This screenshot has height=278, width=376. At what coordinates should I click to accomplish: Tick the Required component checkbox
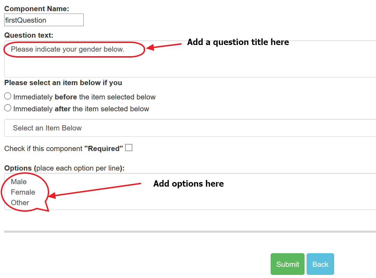129,148
